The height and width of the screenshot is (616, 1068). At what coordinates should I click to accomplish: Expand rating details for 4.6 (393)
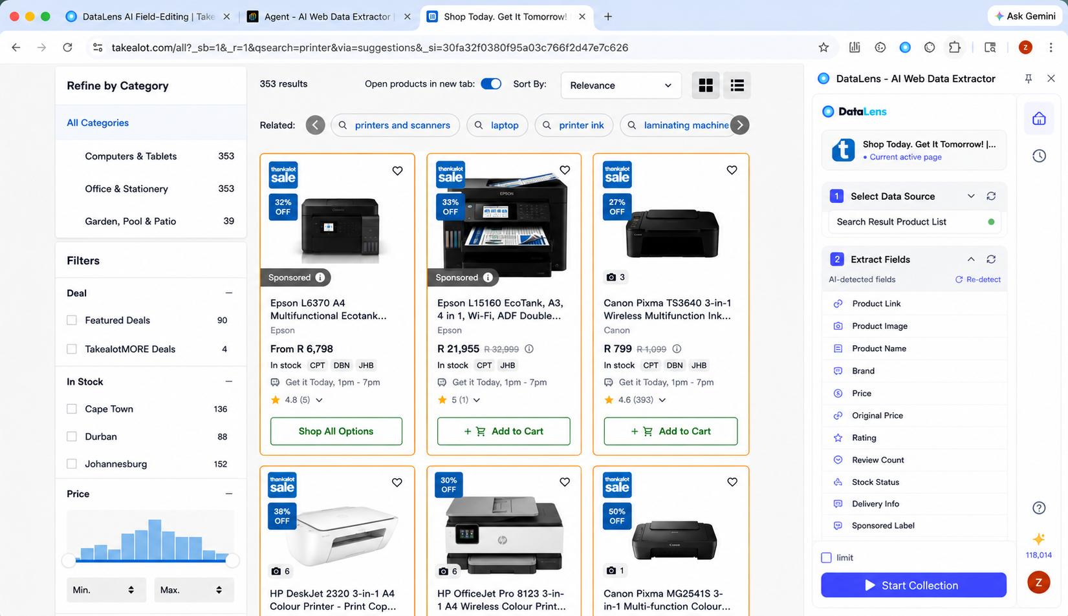point(662,400)
